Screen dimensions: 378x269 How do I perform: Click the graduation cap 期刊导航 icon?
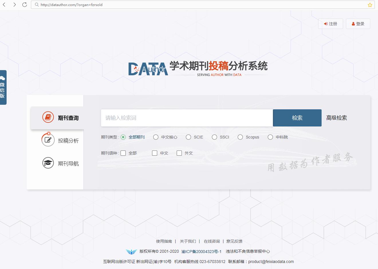[48, 163]
